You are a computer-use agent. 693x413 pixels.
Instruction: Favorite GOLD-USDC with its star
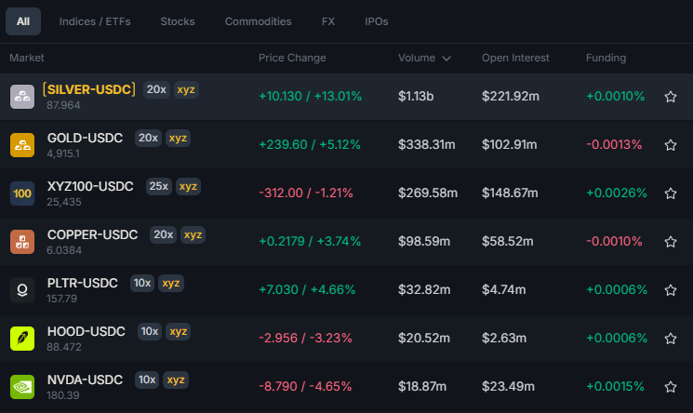[671, 145]
